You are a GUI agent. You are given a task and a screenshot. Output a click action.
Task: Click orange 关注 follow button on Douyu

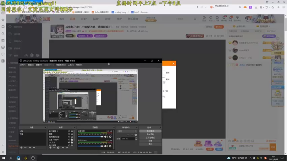(x=219, y=27)
